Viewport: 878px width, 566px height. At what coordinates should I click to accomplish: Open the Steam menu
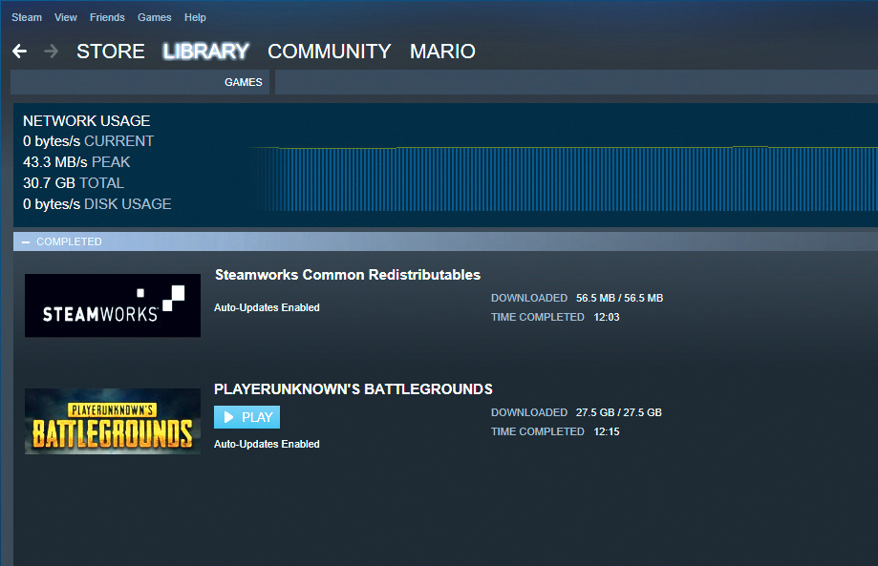tap(27, 17)
